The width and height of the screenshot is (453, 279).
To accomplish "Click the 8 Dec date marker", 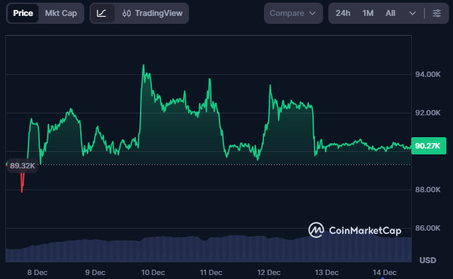I will coord(37,272).
